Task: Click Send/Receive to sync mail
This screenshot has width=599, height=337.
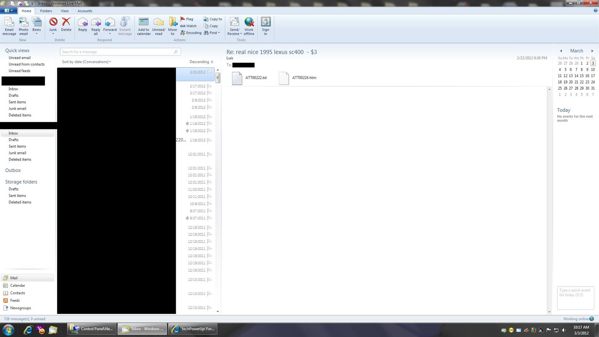Action: pos(234,26)
